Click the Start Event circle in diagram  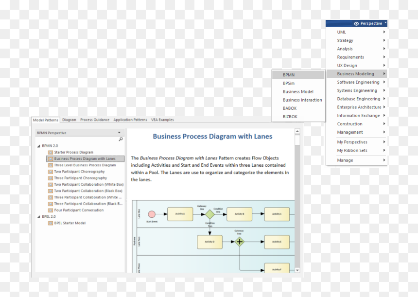152,214
